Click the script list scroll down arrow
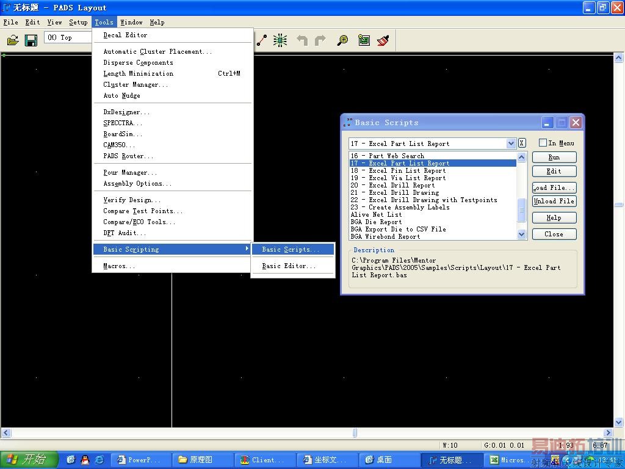 point(522,234)
